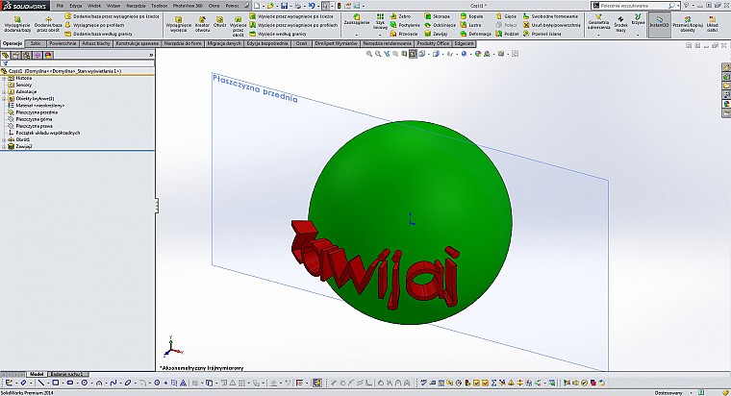The image size is (731, 396).
Task: Select Dodanie/baza przez obrót revolve tool
Action: tap(48, 24)
